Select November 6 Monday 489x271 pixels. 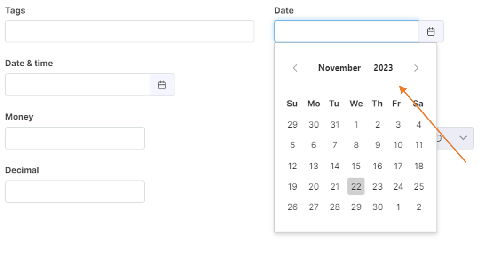[314, 145]
